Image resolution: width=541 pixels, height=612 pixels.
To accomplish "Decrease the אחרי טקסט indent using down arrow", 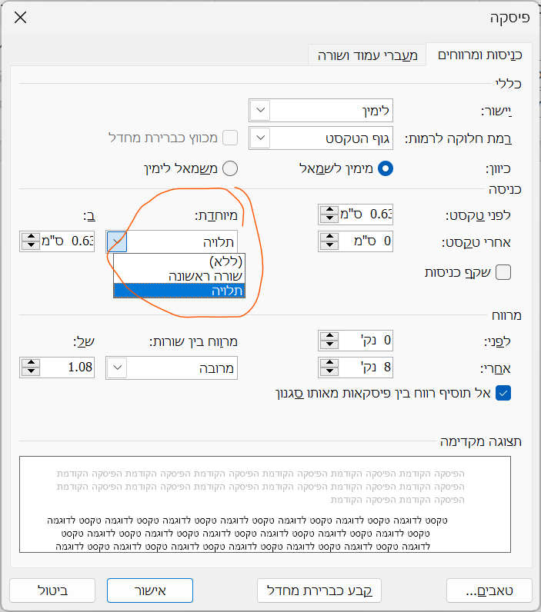I will coord(328,246).
